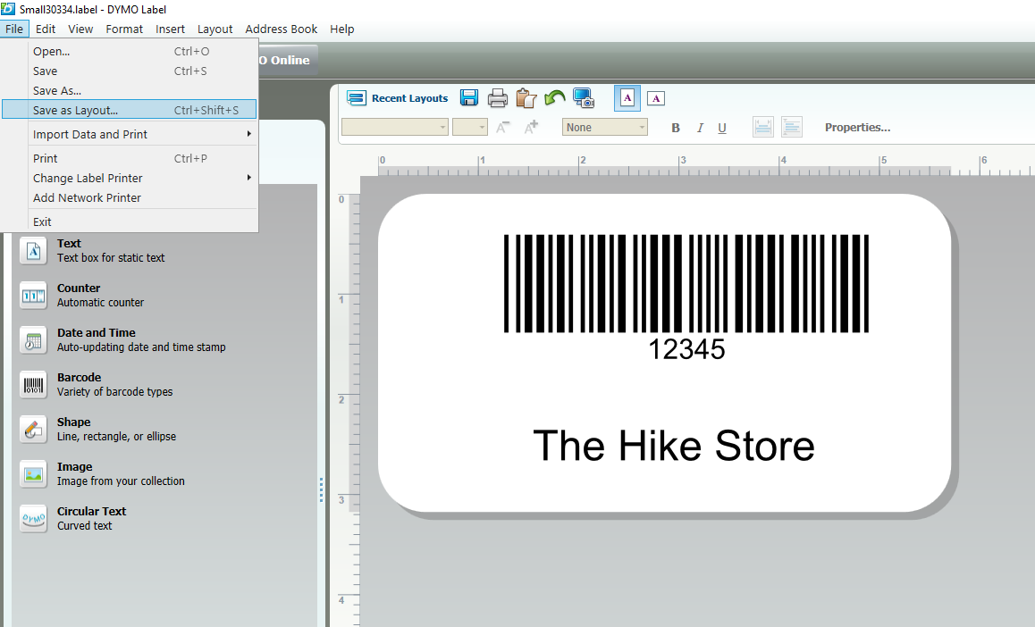Select portrait label orientation button
Image resolution: width=1035 pixels, height=627 pixels.
(627, 98)
